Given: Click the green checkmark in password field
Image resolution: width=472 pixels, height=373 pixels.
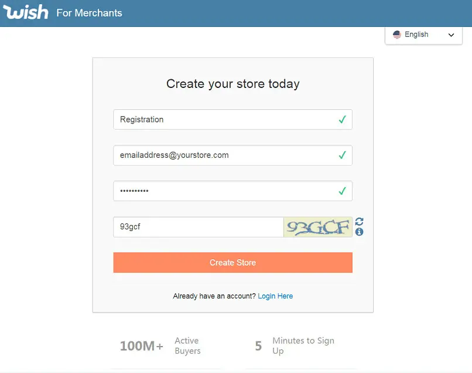Looking at the screenshot, I should [342, 191].
